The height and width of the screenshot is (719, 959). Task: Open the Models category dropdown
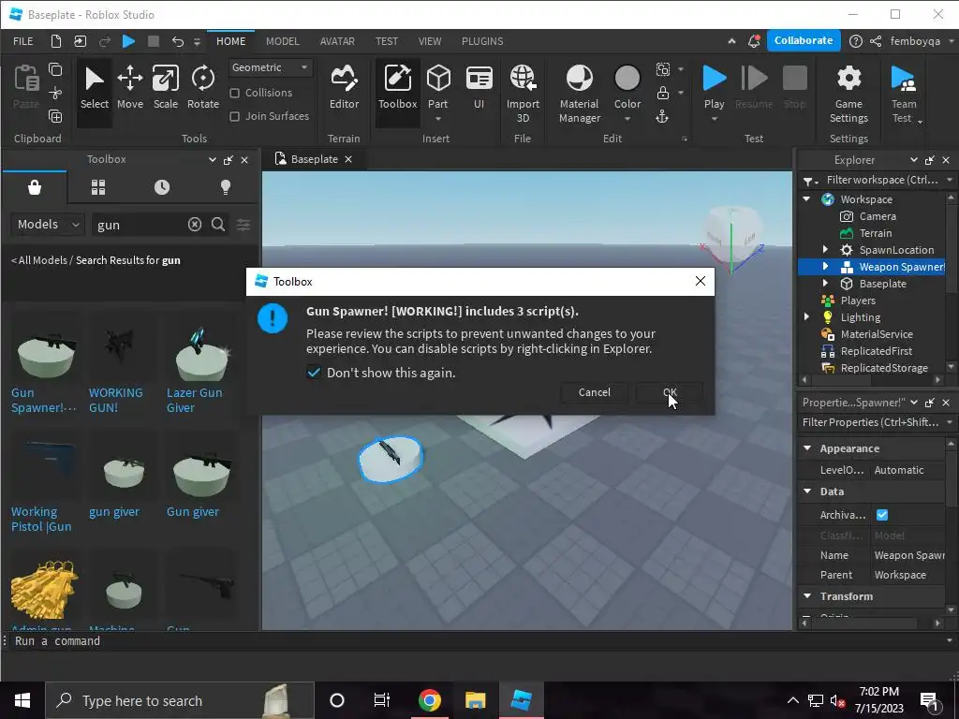(x=48, y=225)
